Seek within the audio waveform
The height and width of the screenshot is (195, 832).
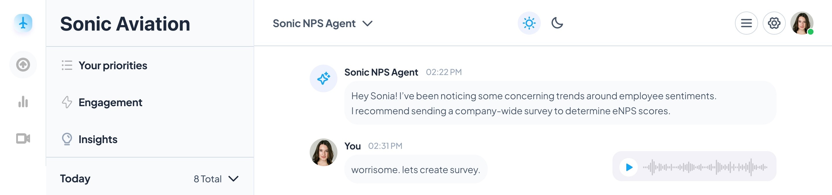[705, 167]
